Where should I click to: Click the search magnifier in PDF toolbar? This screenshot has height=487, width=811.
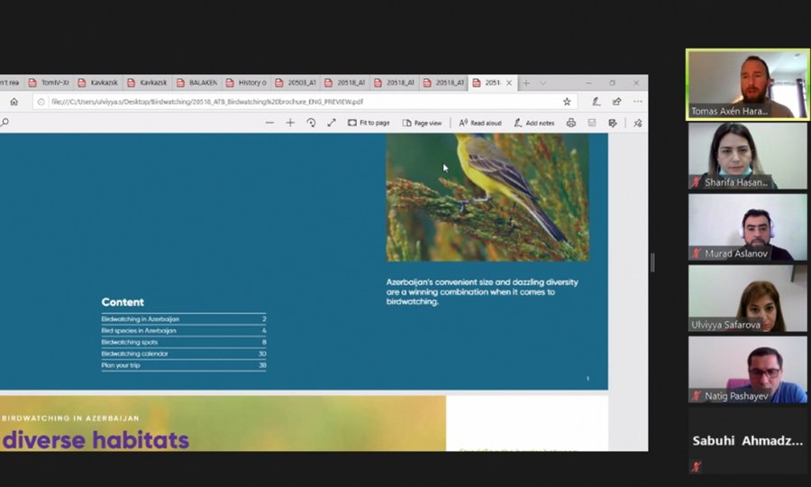(x=5, y=123)
